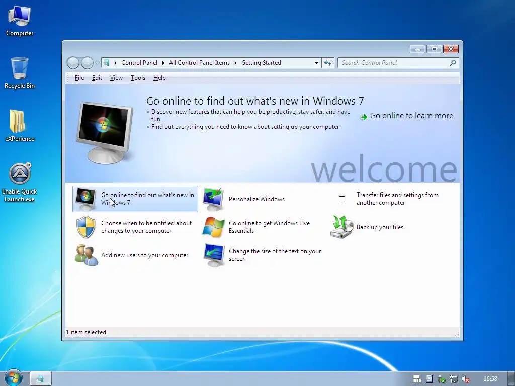Screen dimensions: 515x386
Task: Select Change the size of the text label
Action: pos(275,255)
